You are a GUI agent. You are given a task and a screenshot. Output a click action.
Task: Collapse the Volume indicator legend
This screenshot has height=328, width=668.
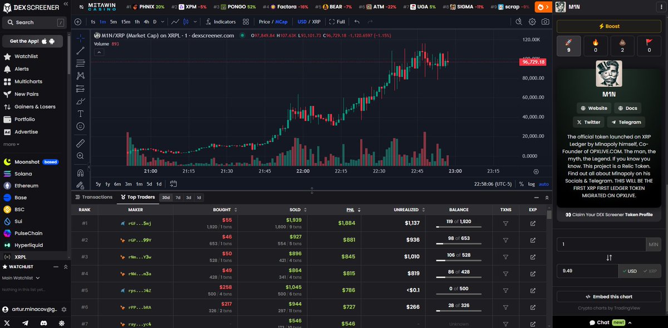(99, 52)
